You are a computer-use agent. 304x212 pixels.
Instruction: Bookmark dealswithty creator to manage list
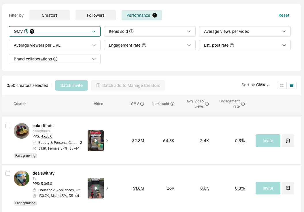point(288,188)
